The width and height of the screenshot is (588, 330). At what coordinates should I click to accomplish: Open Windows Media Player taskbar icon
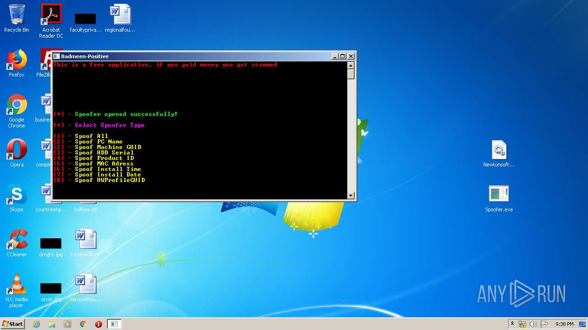[68, 324]
